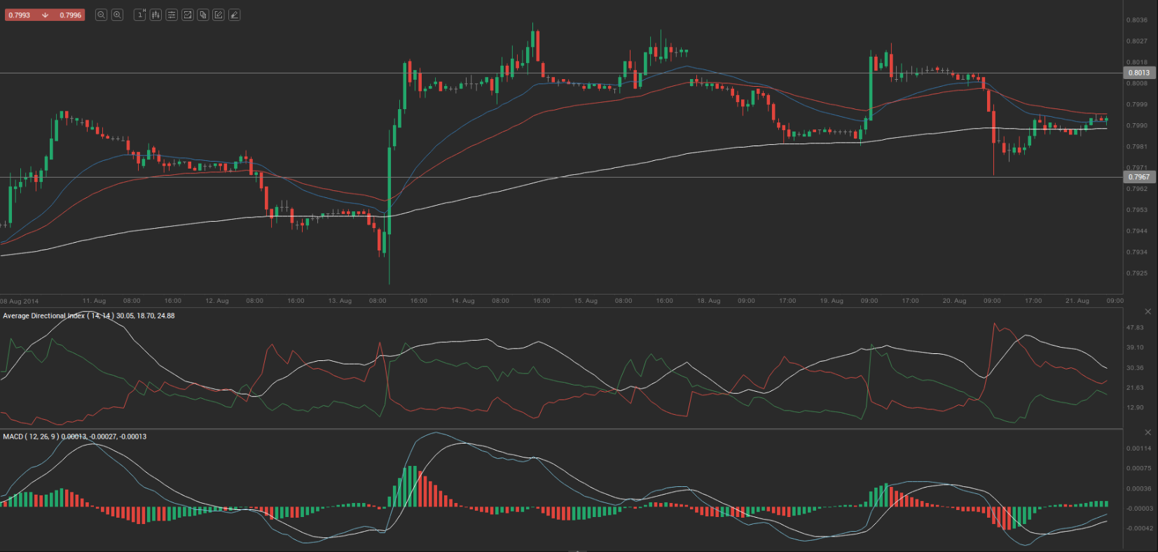Click the edit square-and-pencil icon

point(219,15)
